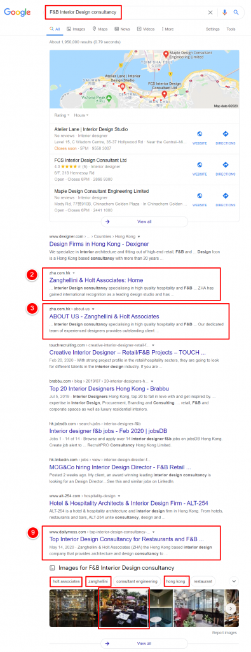
Task: Expand zha.com.hk about-us options arrow
Action: coord(93,309)
